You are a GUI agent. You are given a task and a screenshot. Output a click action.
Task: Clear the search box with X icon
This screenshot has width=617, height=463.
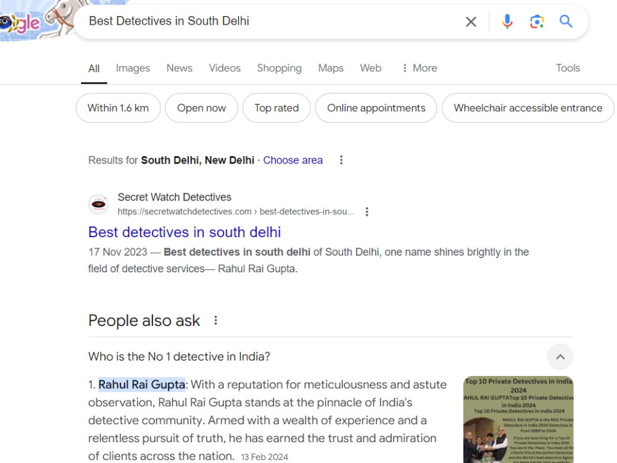click(471, 22)
